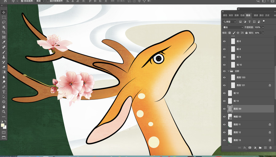The width and height of the screenshot is (276, 157).
Task: Open the 叠加 blend mode dropdown
Action: [x=233, y=27]
